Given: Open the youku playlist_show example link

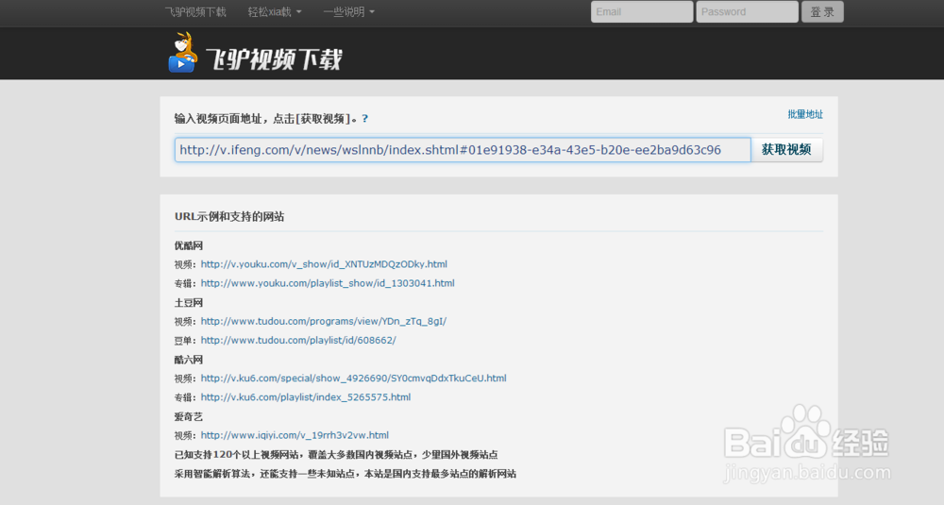Looking at the screenshot, I should point(328,283).
